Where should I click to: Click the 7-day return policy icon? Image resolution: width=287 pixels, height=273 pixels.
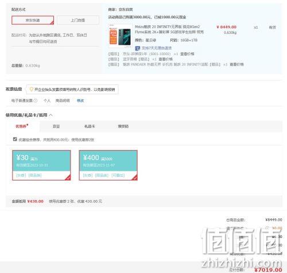137,48
